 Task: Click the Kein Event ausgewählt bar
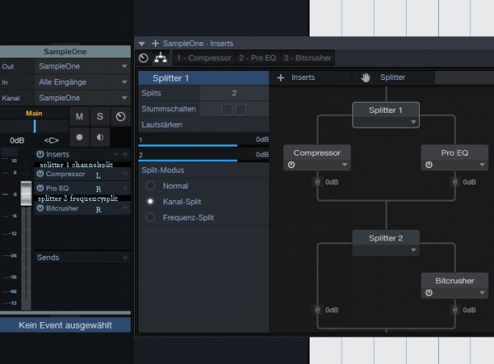65,325
